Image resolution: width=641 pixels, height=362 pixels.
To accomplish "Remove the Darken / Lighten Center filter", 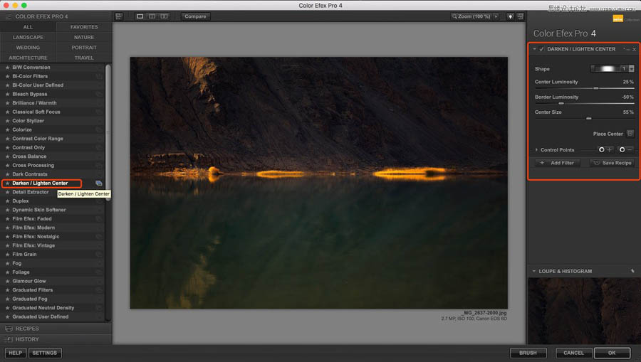I will tap(634, 49).
